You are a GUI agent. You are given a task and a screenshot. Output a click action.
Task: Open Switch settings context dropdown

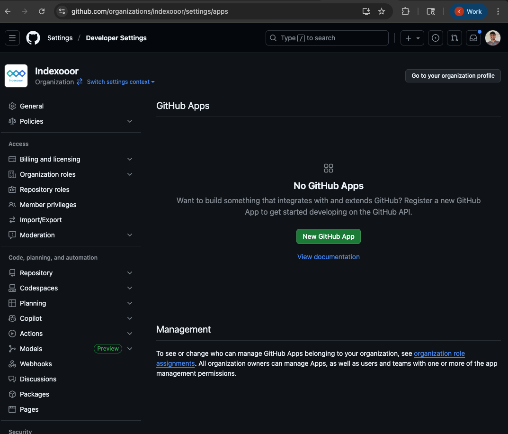tap(121, 82)
